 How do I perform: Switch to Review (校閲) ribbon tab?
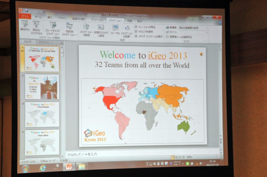tap(129, 21)
